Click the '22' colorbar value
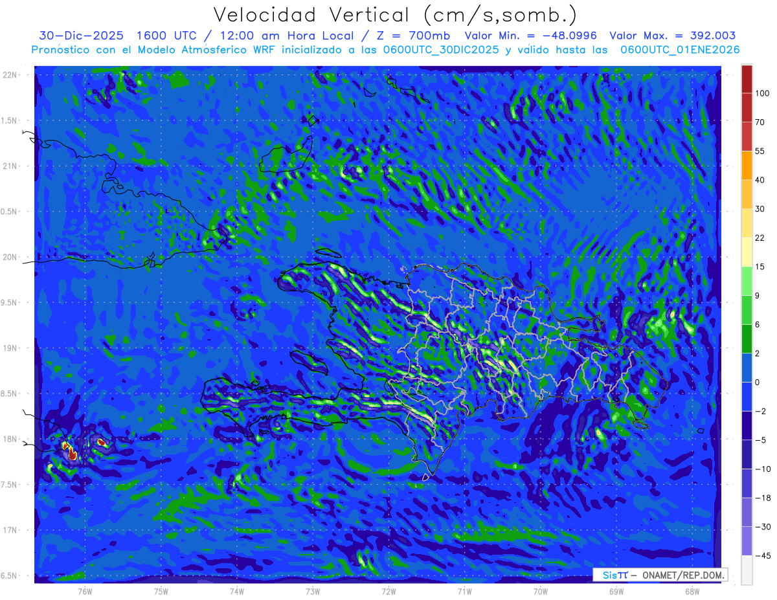This screenshot has height=600, width=777. 760,238
